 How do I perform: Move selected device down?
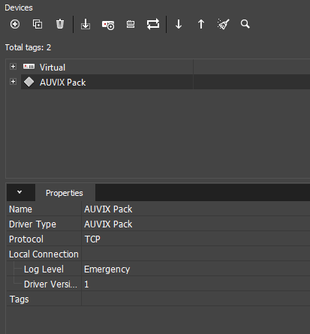pyautogui.click(x=179, y=24)
